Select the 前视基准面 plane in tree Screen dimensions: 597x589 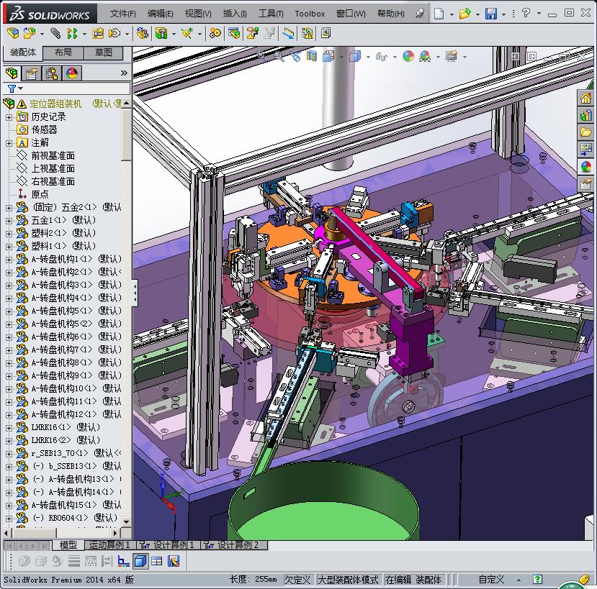coord(53,155)
